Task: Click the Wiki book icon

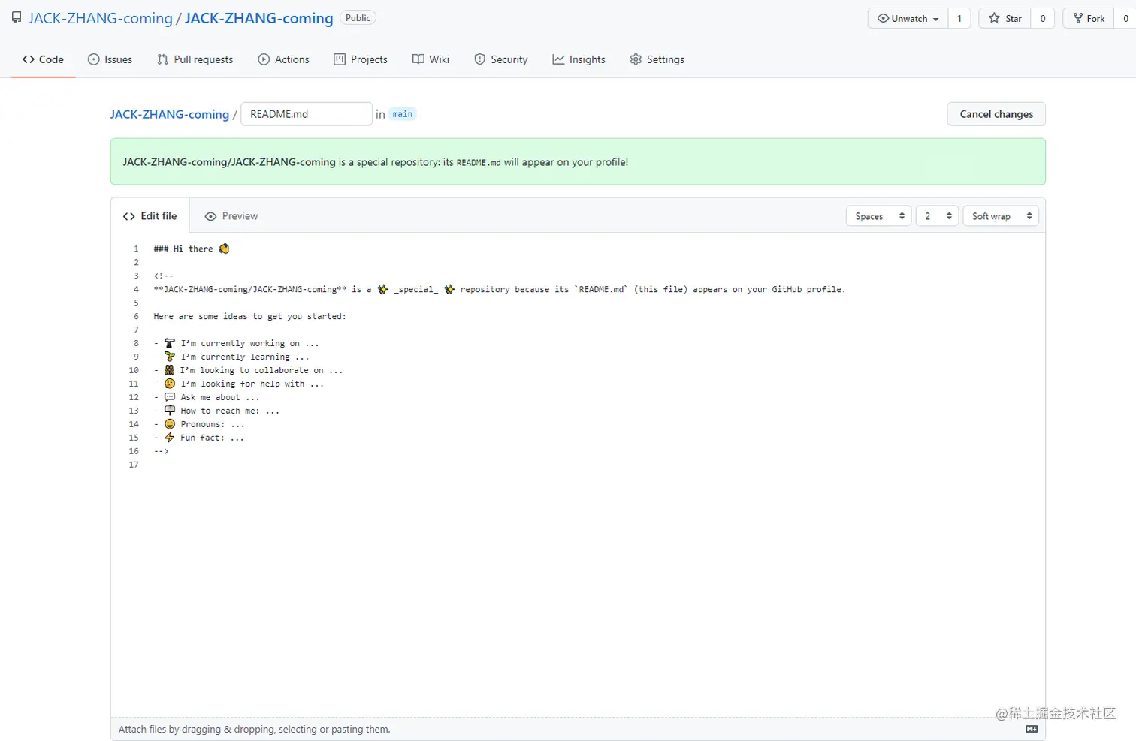Action: (x=418, y=59)
